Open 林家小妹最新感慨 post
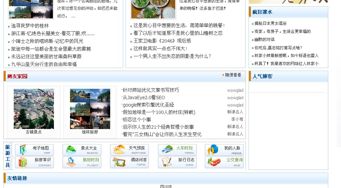This screenshot has height=188, width=341. (286, 56)
